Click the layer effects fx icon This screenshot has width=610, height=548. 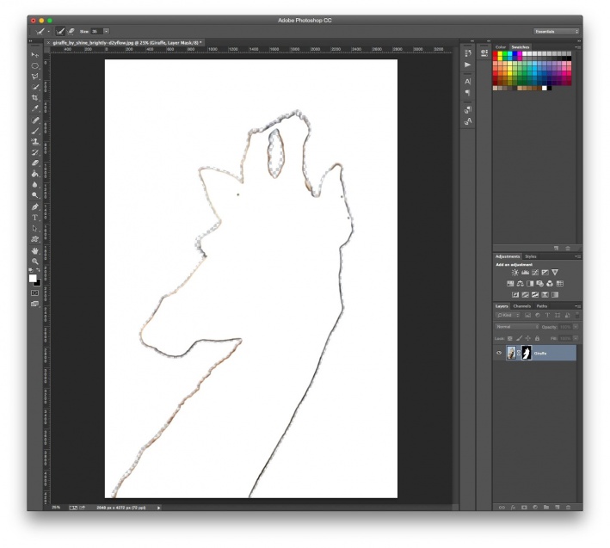[x=513, y=507]
